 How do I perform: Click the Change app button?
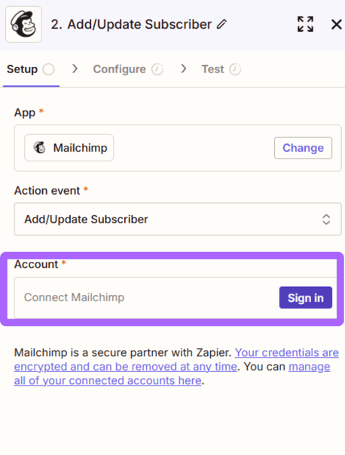click(303, 148)
